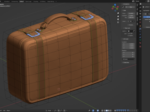Viewport: 150px width, 112px height.
Task: Open the Tool properties tab icon
Action: [x=140, y=7]
